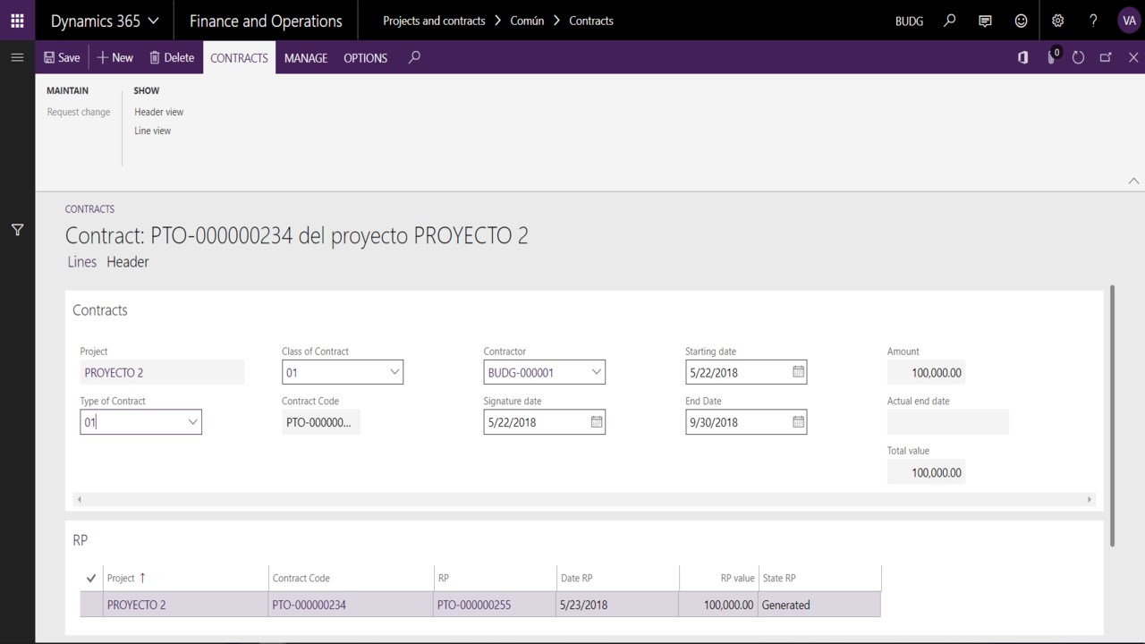The width and height of the screenshot is (1145, 644).
Task: Open the app launcher waffle icon
Action: coord(17,21)
